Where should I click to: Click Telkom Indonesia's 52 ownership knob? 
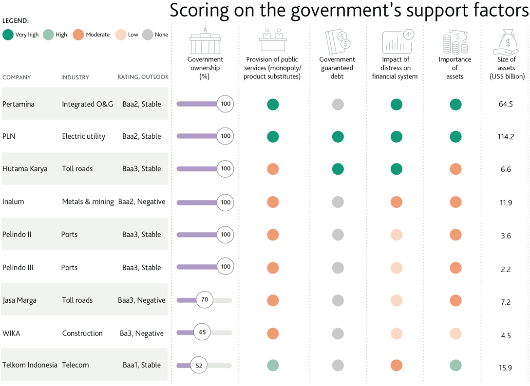199,365
